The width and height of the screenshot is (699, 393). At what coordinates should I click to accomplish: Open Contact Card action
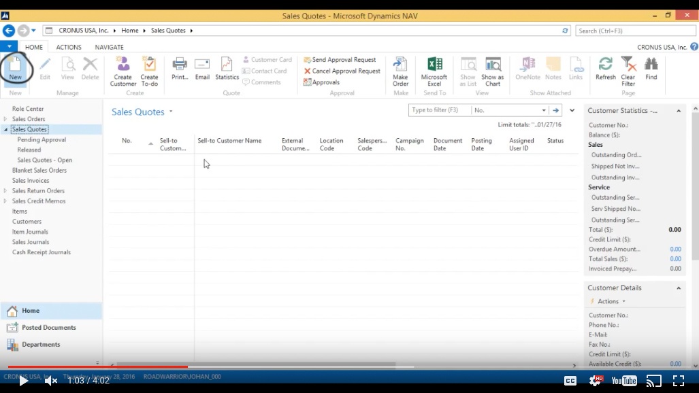tap(264, 71)
